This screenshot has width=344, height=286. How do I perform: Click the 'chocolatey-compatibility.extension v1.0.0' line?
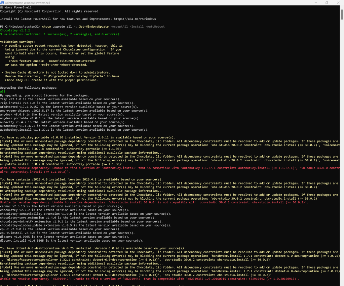86,214
